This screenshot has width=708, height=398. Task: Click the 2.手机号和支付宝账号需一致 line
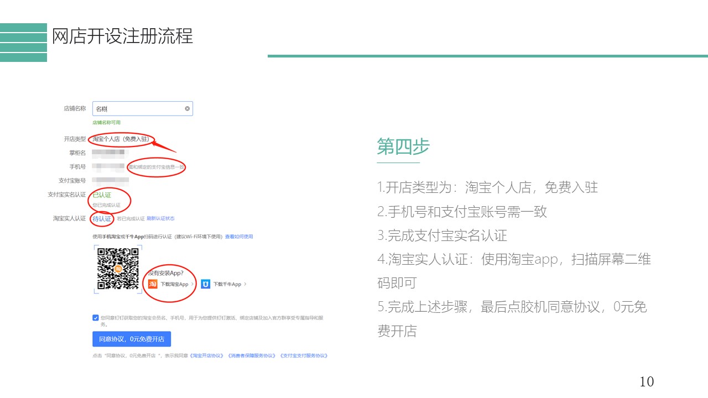coord(462,211)
